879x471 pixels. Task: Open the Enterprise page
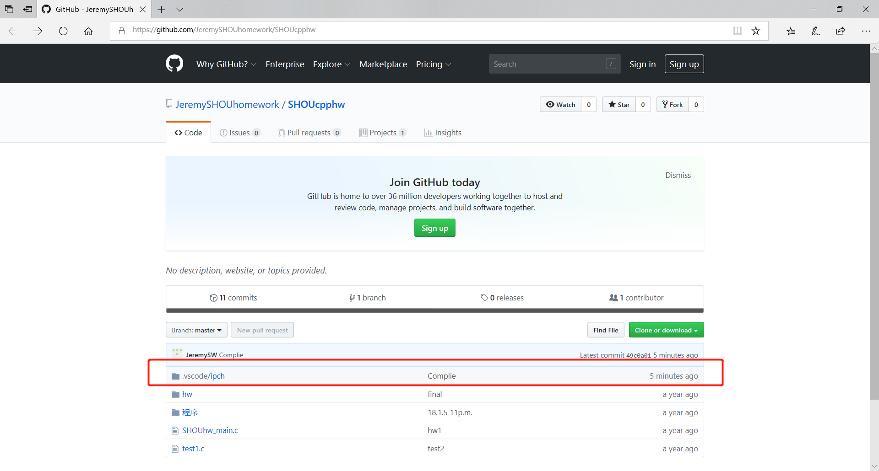pyautogui.click(x=285, y=64)
